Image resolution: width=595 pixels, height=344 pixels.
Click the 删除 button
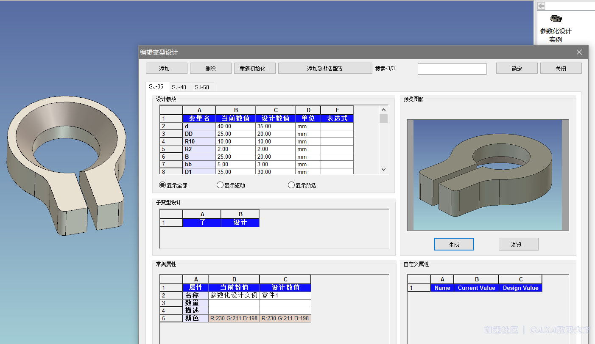pyautogui.click(x=210, y=69)
